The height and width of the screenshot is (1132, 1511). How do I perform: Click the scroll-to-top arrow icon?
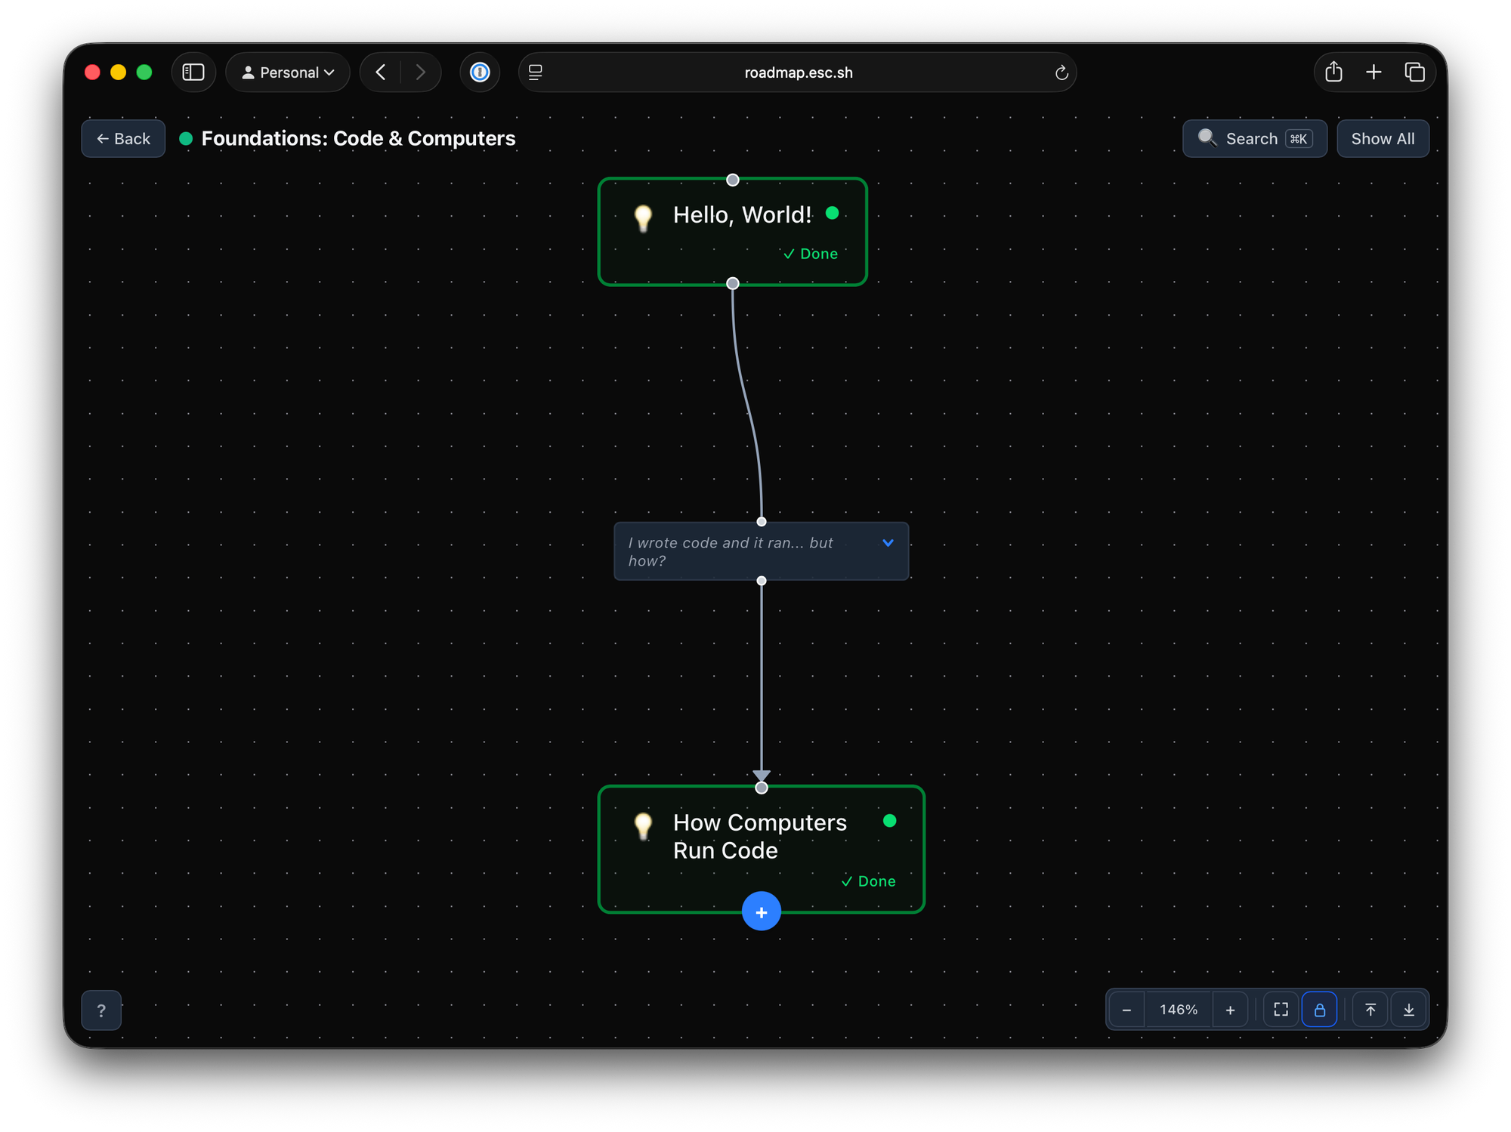(x=1370, y=1010)
